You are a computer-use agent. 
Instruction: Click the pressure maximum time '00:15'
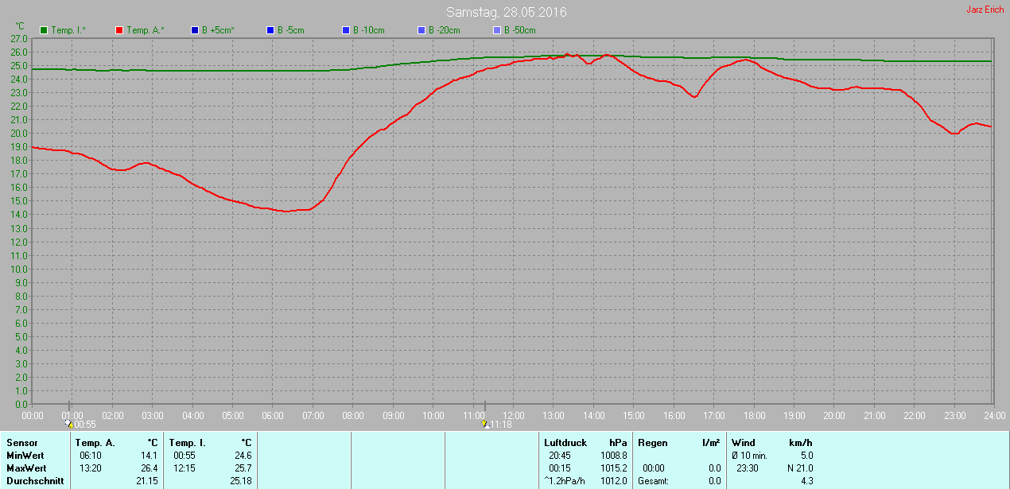pos(560,468)
